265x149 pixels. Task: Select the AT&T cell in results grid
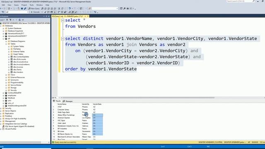tap(69, 107)
